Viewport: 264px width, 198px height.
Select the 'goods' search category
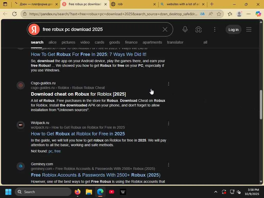[114, 42]
